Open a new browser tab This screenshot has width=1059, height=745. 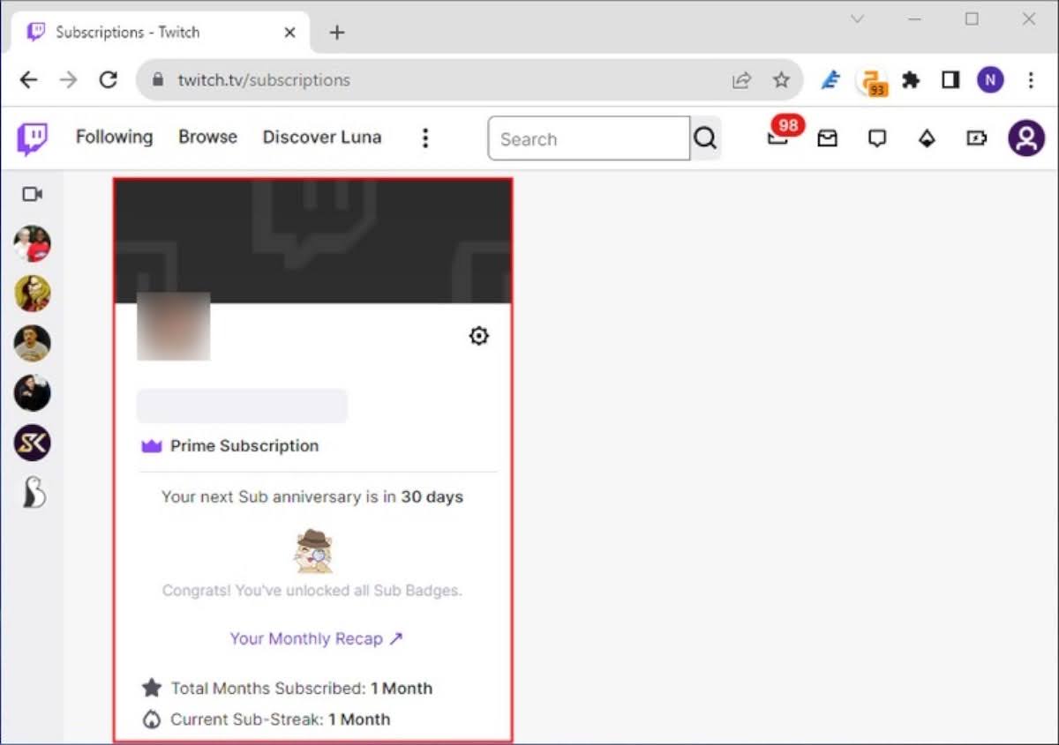tap(336, 33)
